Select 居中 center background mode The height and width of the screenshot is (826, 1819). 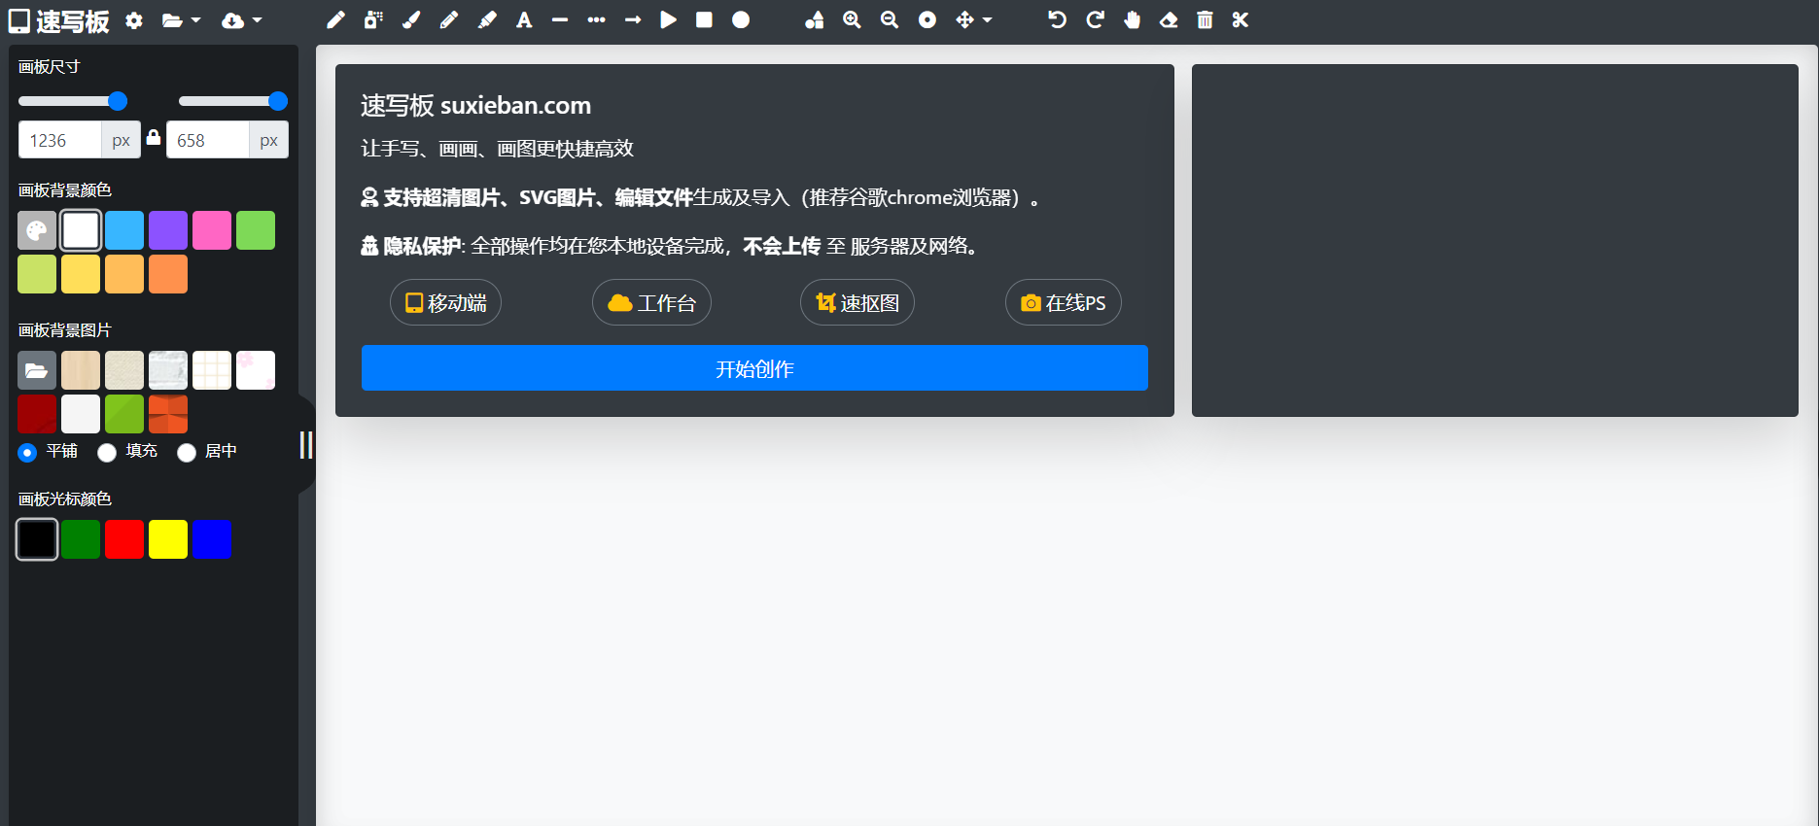pos(187,452)
